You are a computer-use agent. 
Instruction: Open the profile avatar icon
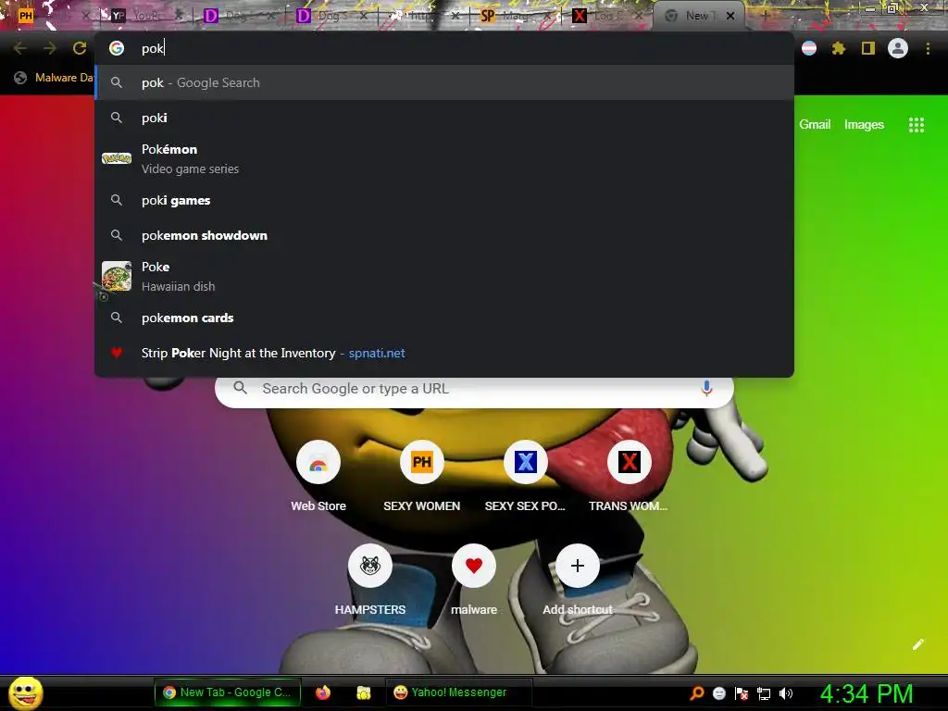pos(898,48)
